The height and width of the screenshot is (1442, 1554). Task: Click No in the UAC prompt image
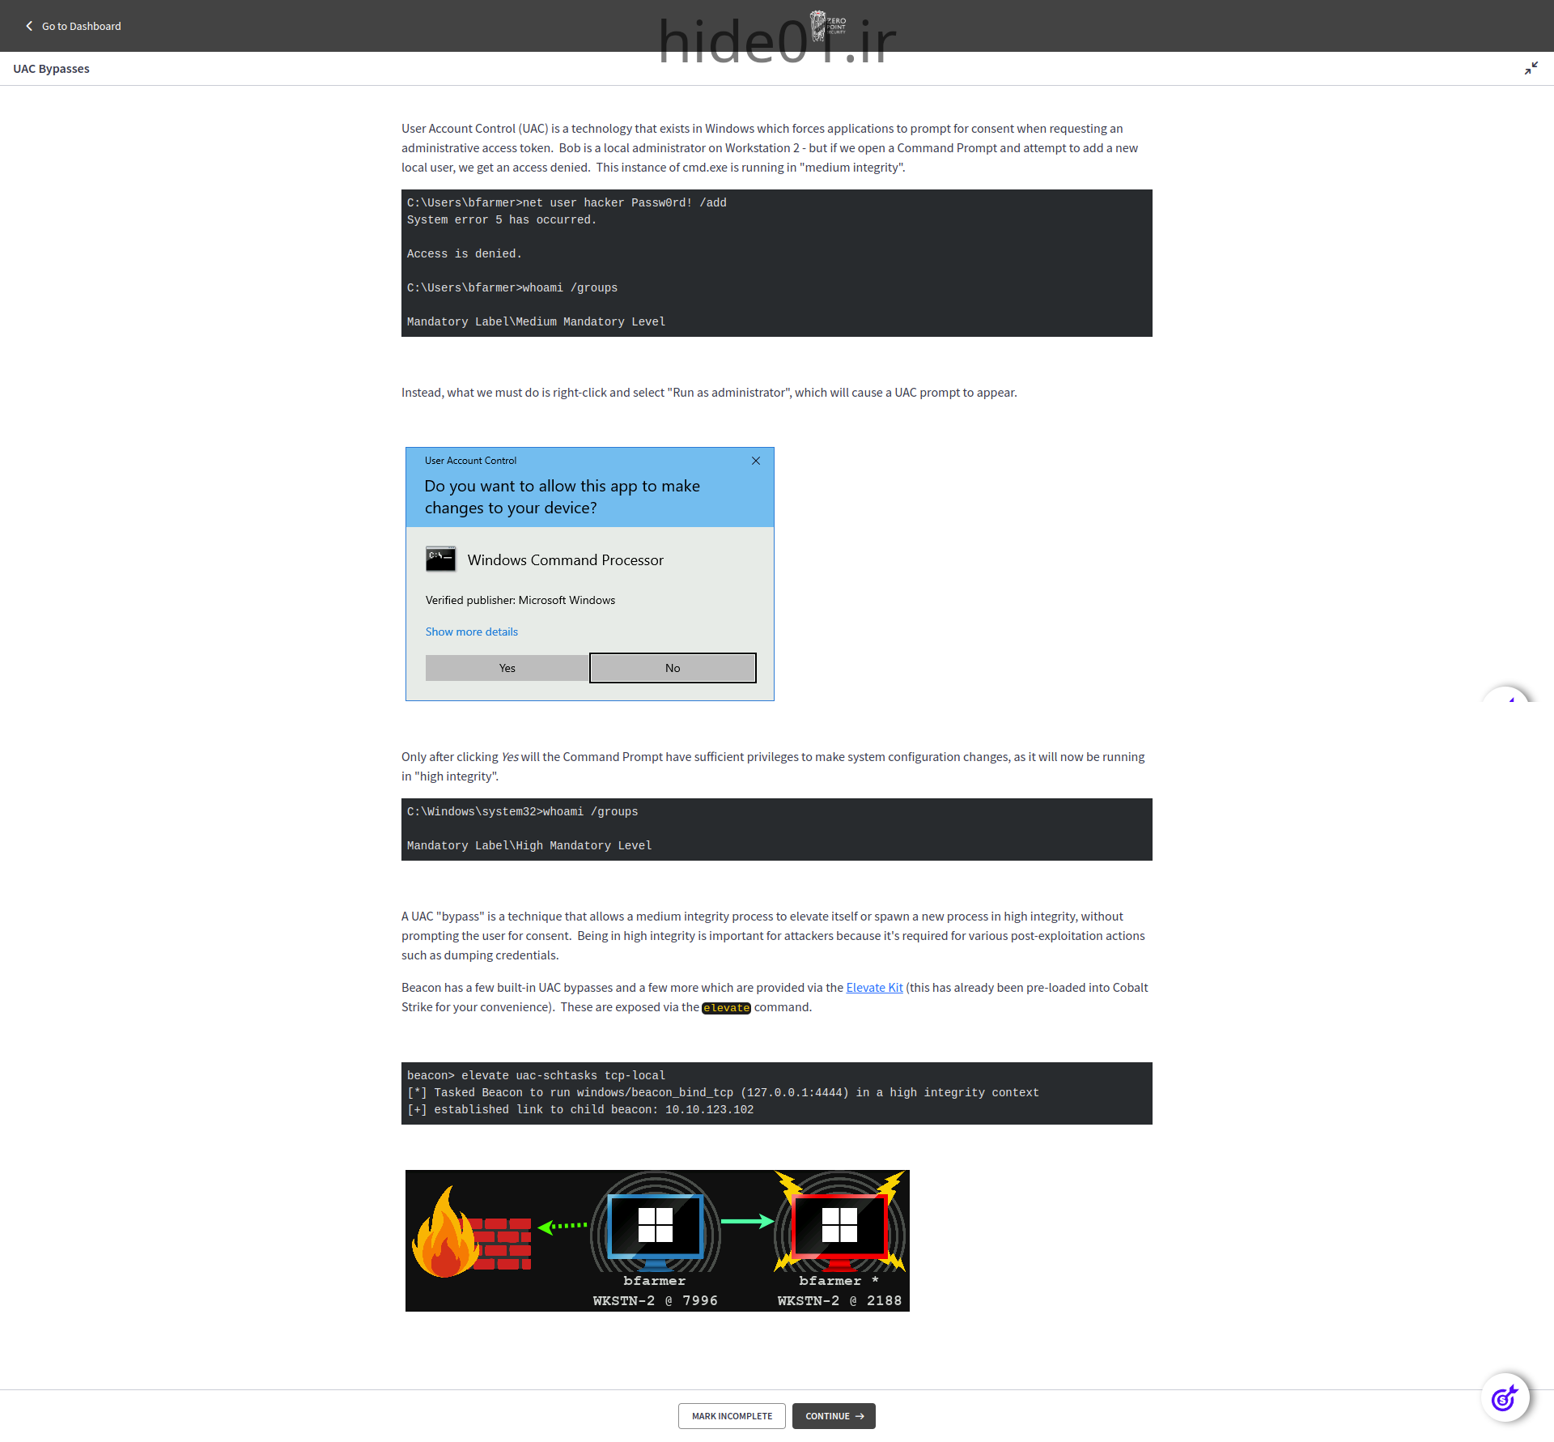point(673,668)
